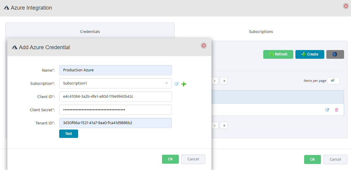The height and width of the screenshot is (170, 351).
Task: Focus the Client ID input field
Action: (115, 97)
